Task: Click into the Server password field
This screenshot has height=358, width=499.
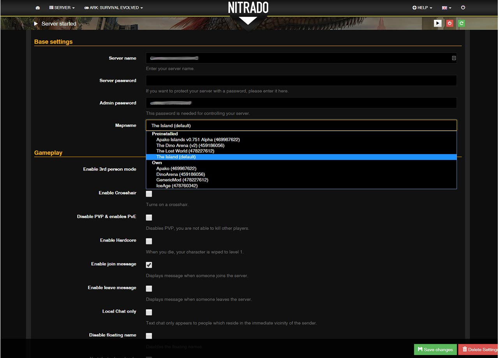Action: point(301,81)
